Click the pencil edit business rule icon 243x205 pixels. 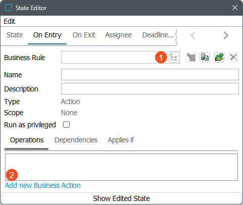coord(191,58)
